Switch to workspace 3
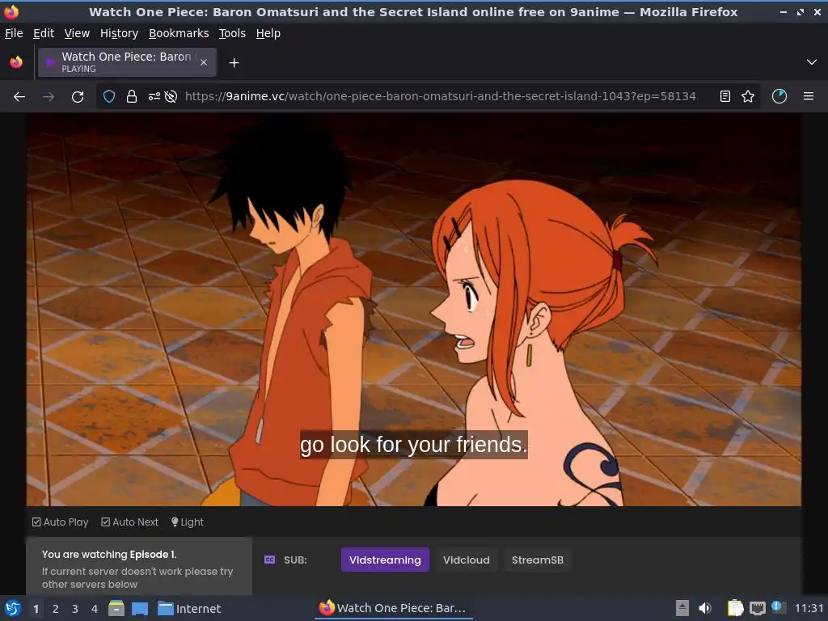The image size is (828, 621). (75, 609)
